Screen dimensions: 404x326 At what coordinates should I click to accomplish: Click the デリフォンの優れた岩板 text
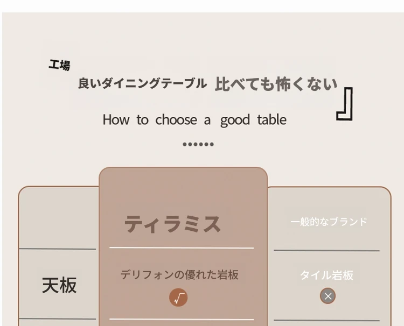(179, 274)
